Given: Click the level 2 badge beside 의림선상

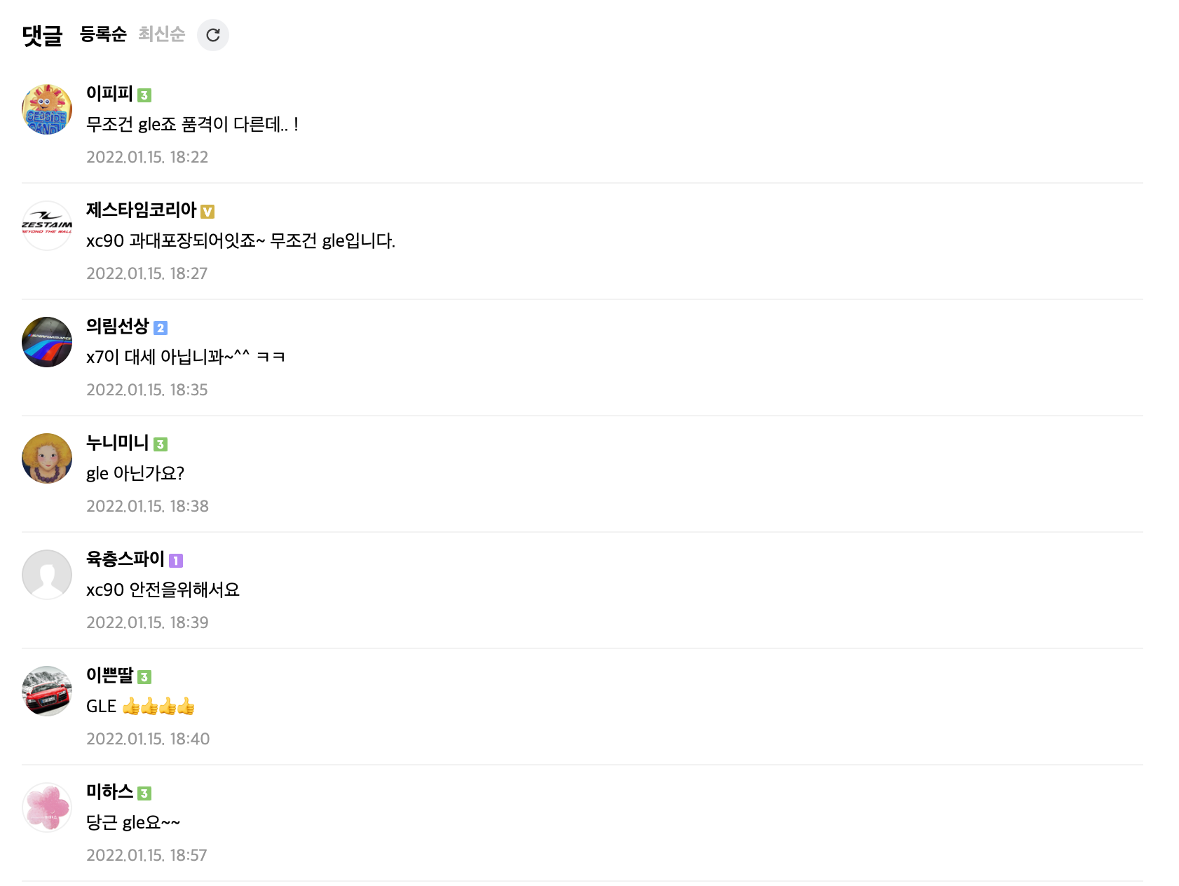Looking at the screenshot, I should point(161,328).
